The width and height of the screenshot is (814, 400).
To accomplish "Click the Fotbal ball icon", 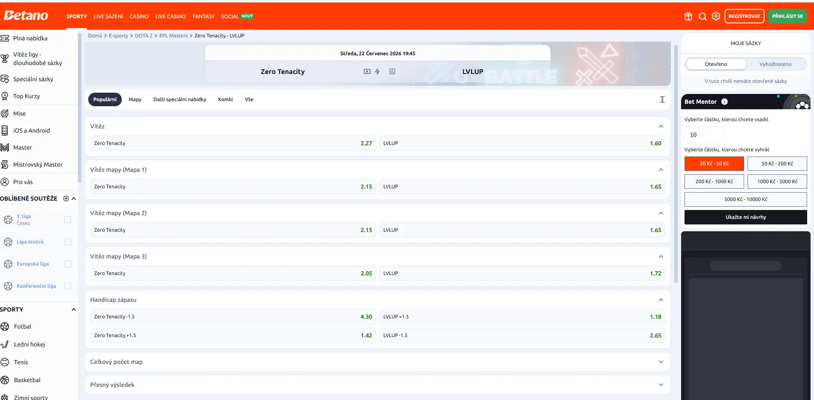I will 5,326.
